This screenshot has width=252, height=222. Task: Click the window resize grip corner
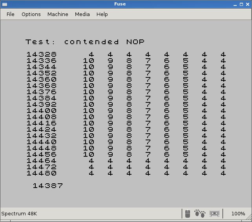pyautogui.click(x=249, y=219)
